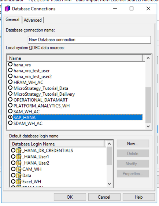Maximize the Database Connections window
This screenshot has width=159, height=206.
coord(132,8)
